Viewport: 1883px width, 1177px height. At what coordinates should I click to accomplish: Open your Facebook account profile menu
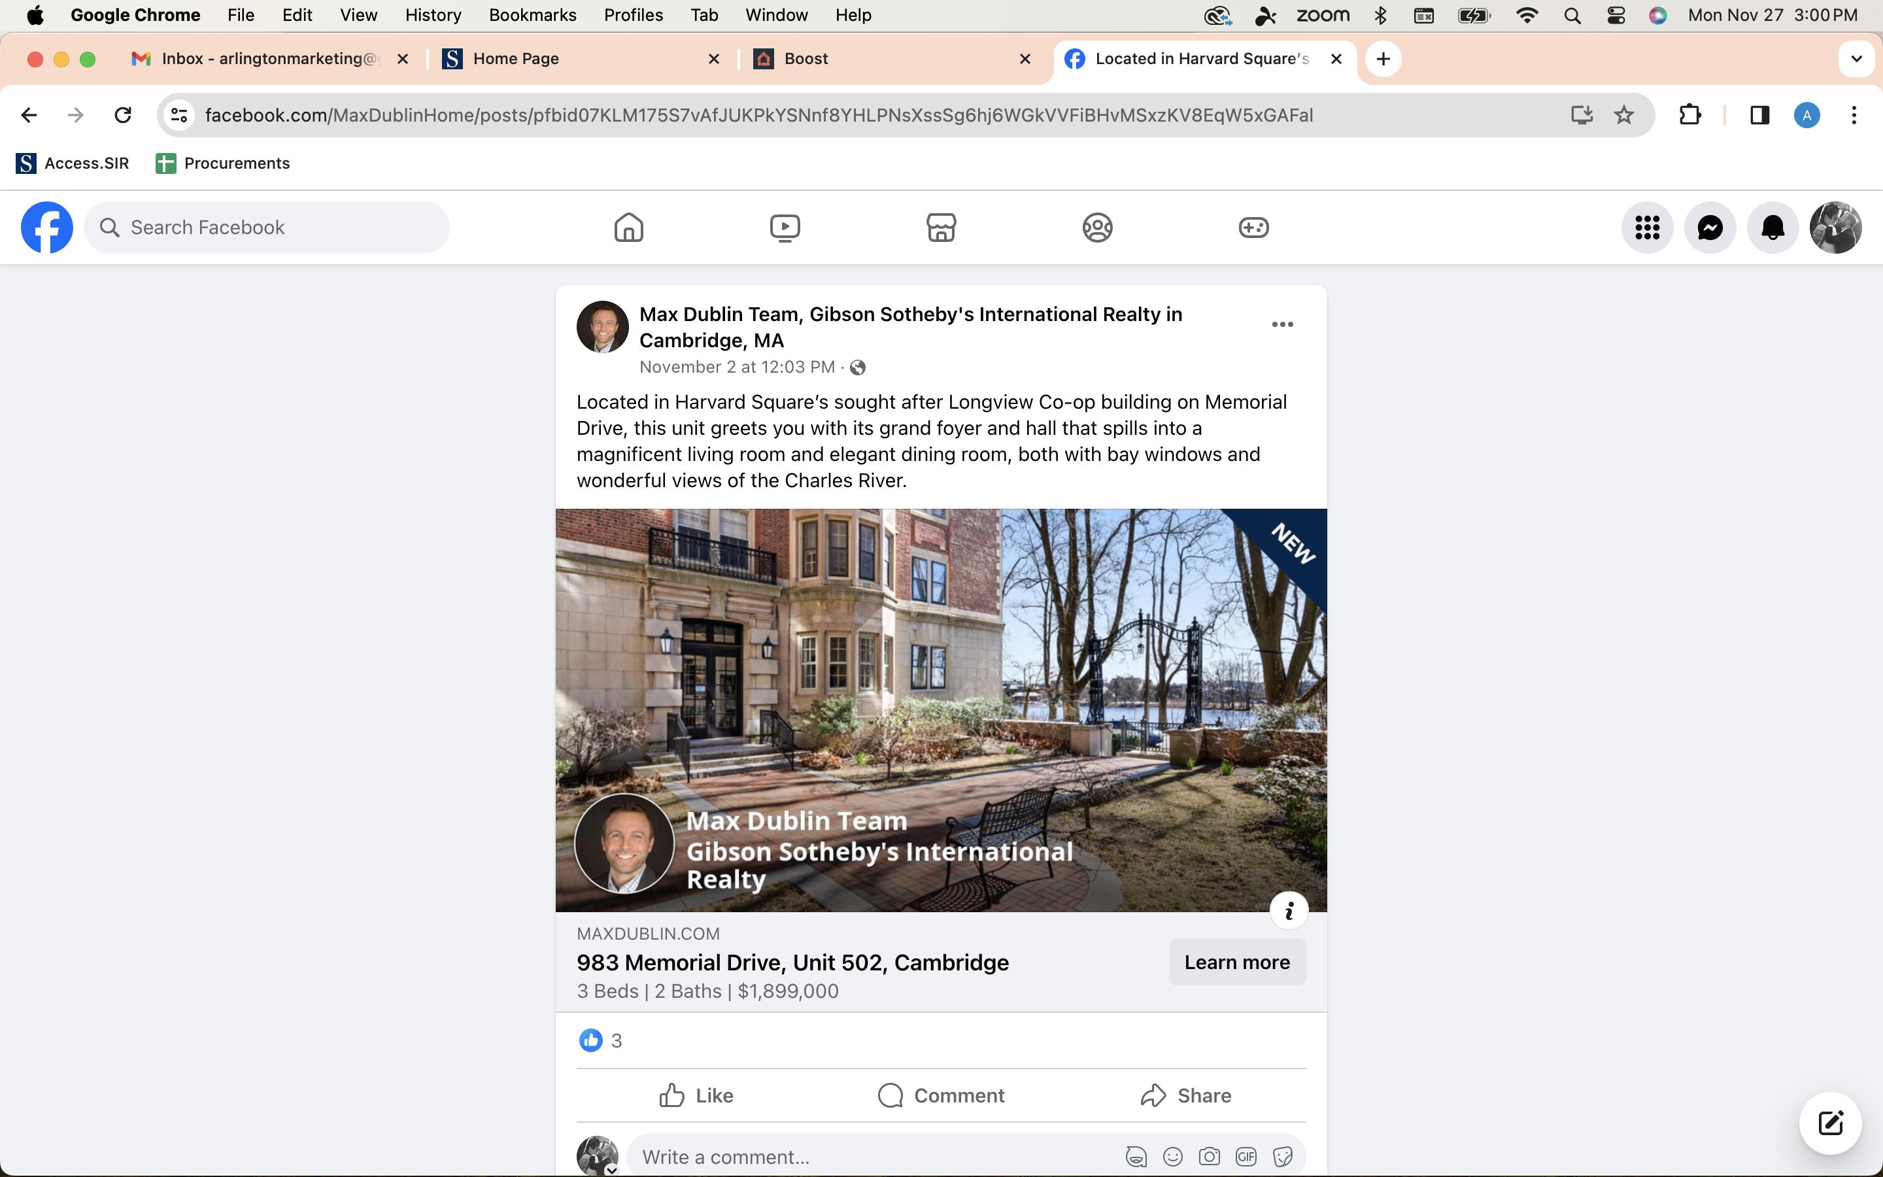tap(1835, 228)
